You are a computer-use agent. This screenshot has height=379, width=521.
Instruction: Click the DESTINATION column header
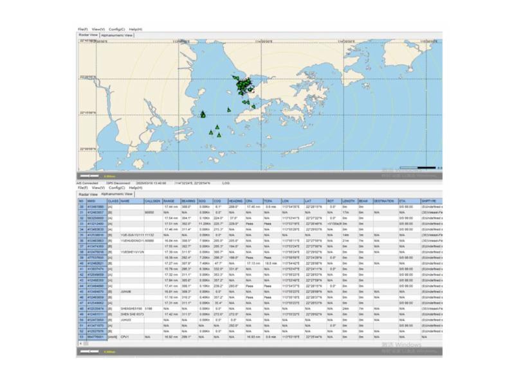point(385,200)
